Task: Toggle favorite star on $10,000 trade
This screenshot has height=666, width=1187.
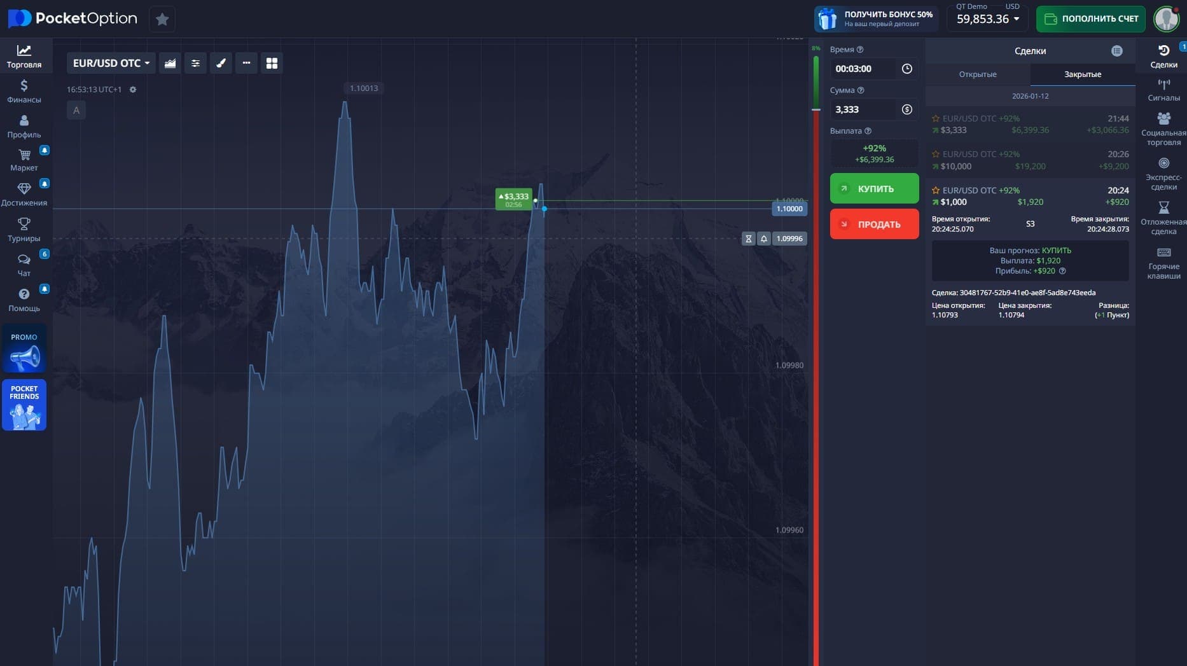Action: (x=936, y=154)
